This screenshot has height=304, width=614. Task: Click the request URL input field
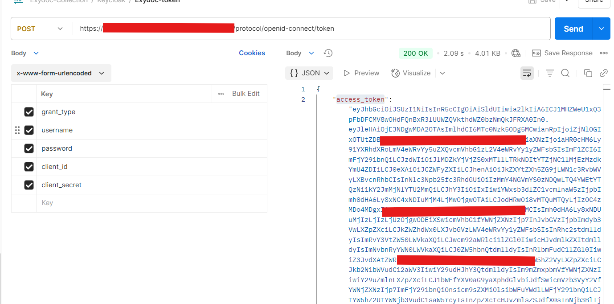pyautogui.click(x=312, y=28)
